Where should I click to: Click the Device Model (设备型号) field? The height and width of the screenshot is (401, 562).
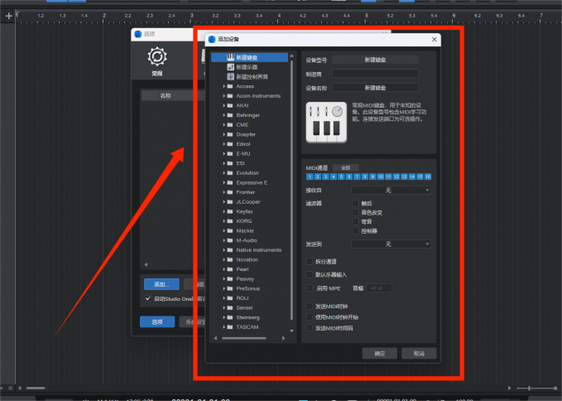[375, 60]
